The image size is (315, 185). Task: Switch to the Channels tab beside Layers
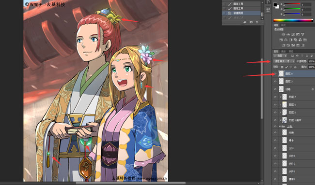(x=283, y=52)
